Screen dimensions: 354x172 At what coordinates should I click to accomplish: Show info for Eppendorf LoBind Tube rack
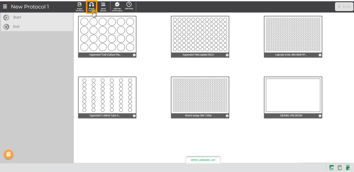[134, 116]
